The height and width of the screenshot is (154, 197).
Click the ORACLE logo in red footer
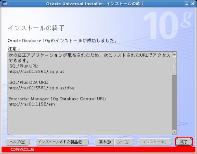click(x=23, y=149)
